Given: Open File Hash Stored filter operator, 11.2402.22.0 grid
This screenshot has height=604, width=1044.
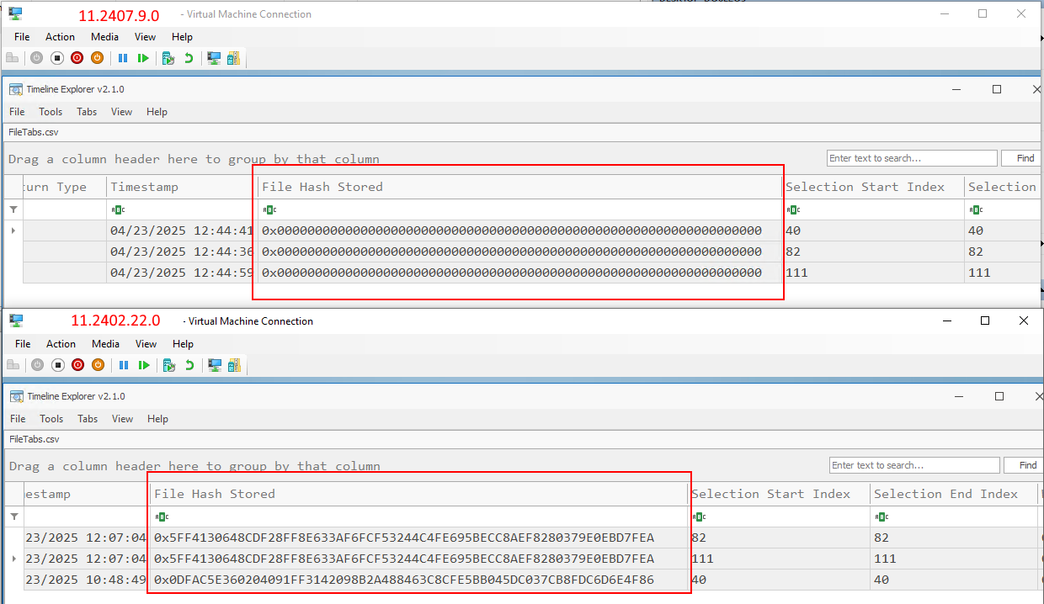Looking at the screenshot, I should (162, 517).
